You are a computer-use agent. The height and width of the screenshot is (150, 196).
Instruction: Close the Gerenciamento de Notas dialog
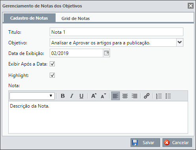tap(190, 6)
